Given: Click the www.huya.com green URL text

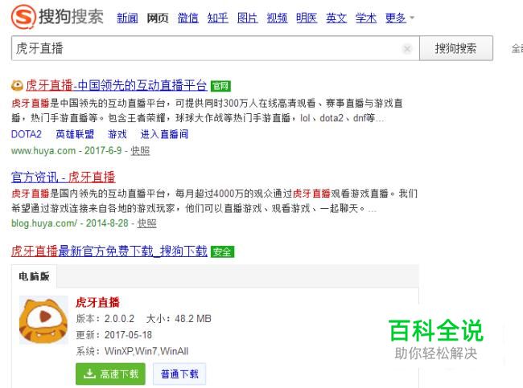Looking at the screenshot, I should pos(43,151).
